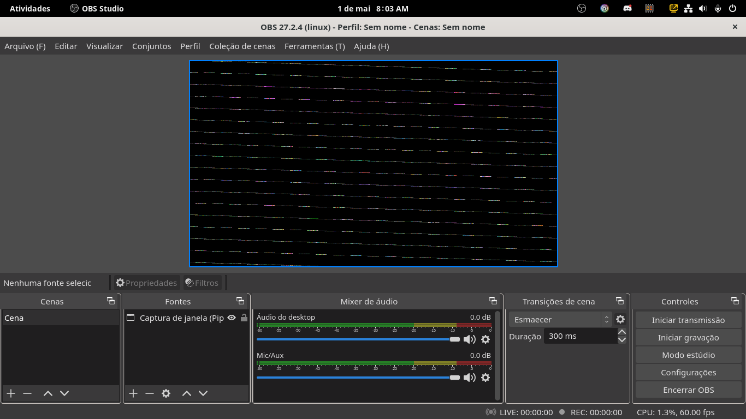Hide the Captura de janela source
This screenshot has height=419, width=746.
[231, 318]
